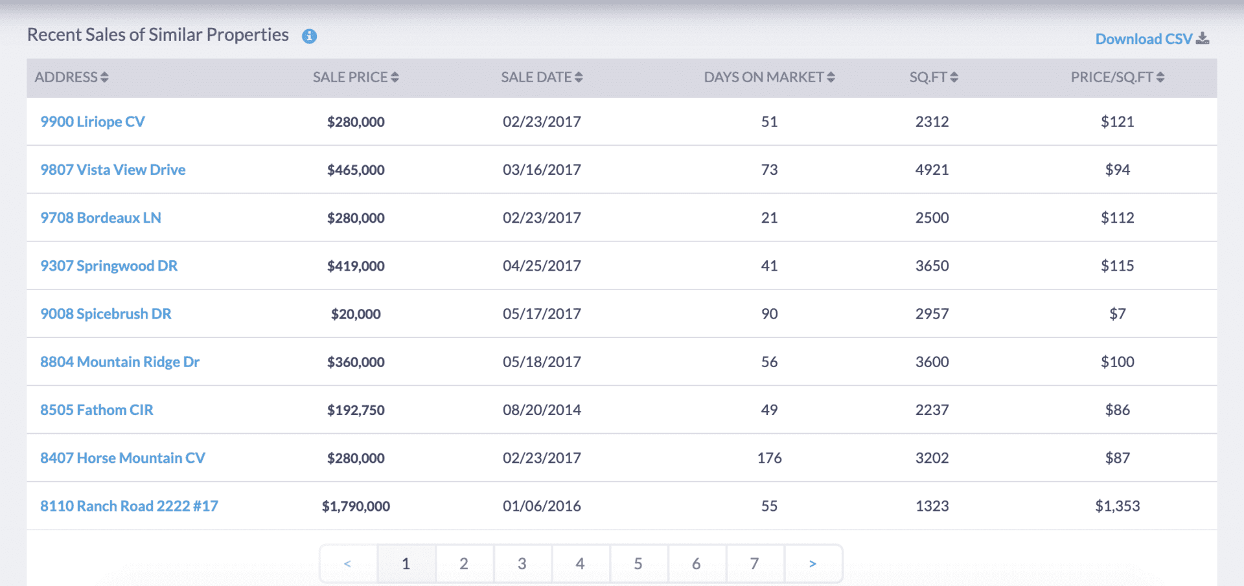Sort by Sq.Ft column arrows
1244x586 pixels.
[954, 78]
